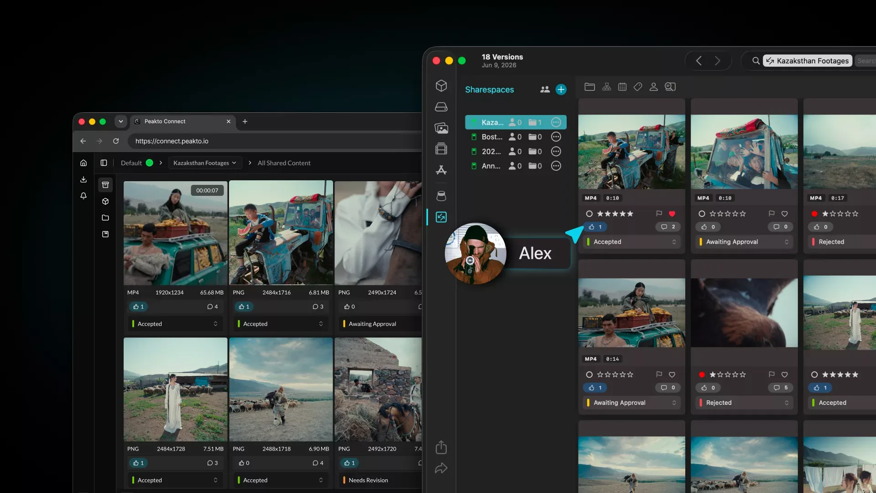The image size is (876, 493).
Task: Toggle heart on the 0:14 truck video
Action: (672, 375)
